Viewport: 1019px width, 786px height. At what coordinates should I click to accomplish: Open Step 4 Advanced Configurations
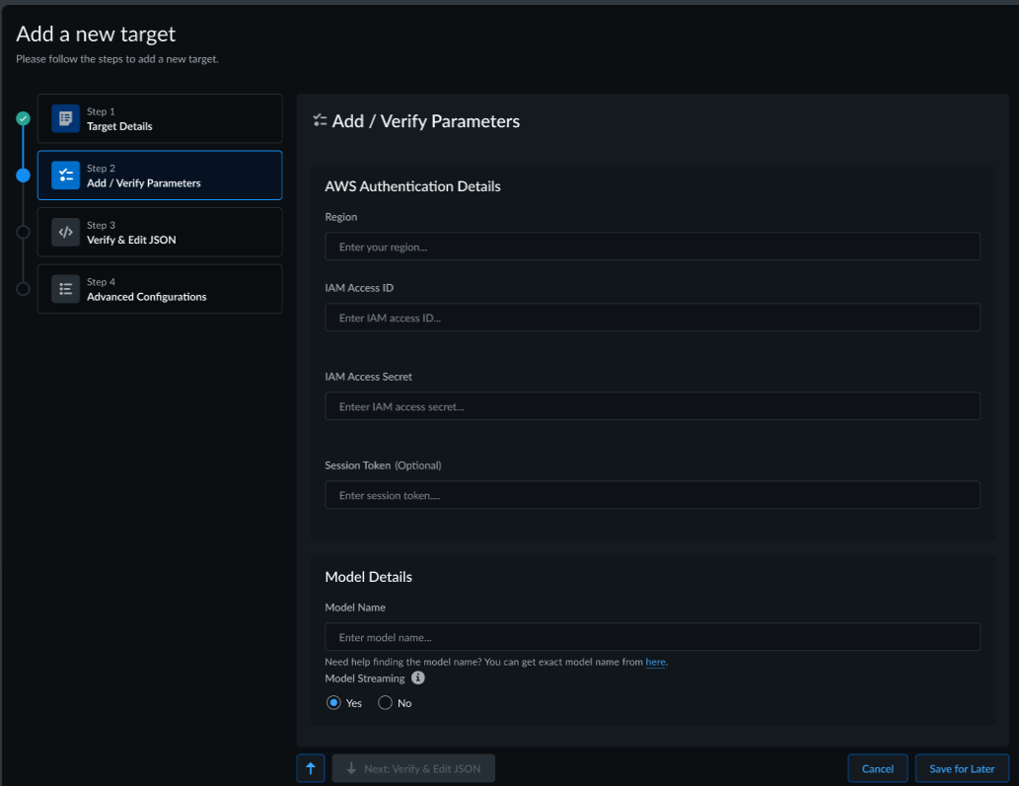[x=160, y=289]
